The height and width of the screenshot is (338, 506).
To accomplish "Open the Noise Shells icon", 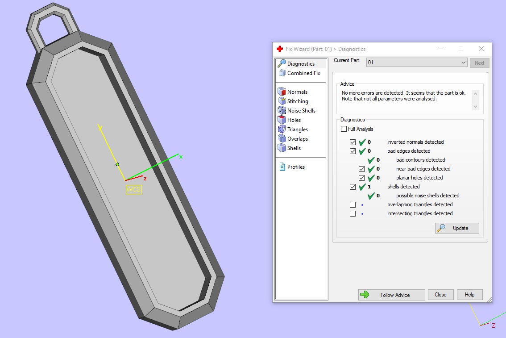I will click(x=282, y=110).
